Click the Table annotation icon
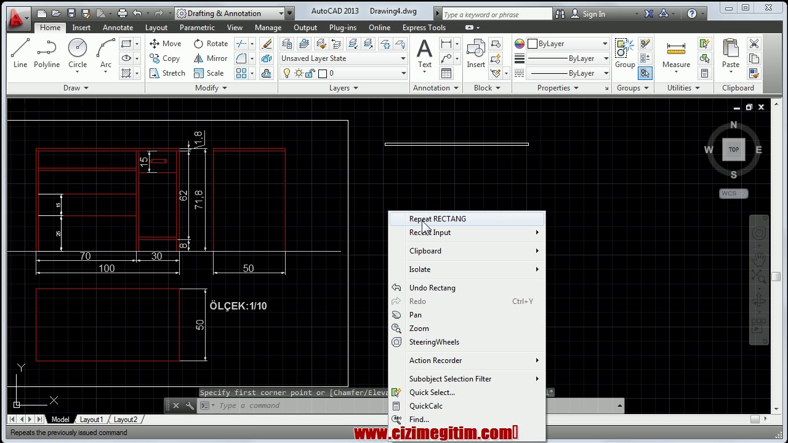The height and width of the screenshot is (443, 788). click(x=446, y=73)
